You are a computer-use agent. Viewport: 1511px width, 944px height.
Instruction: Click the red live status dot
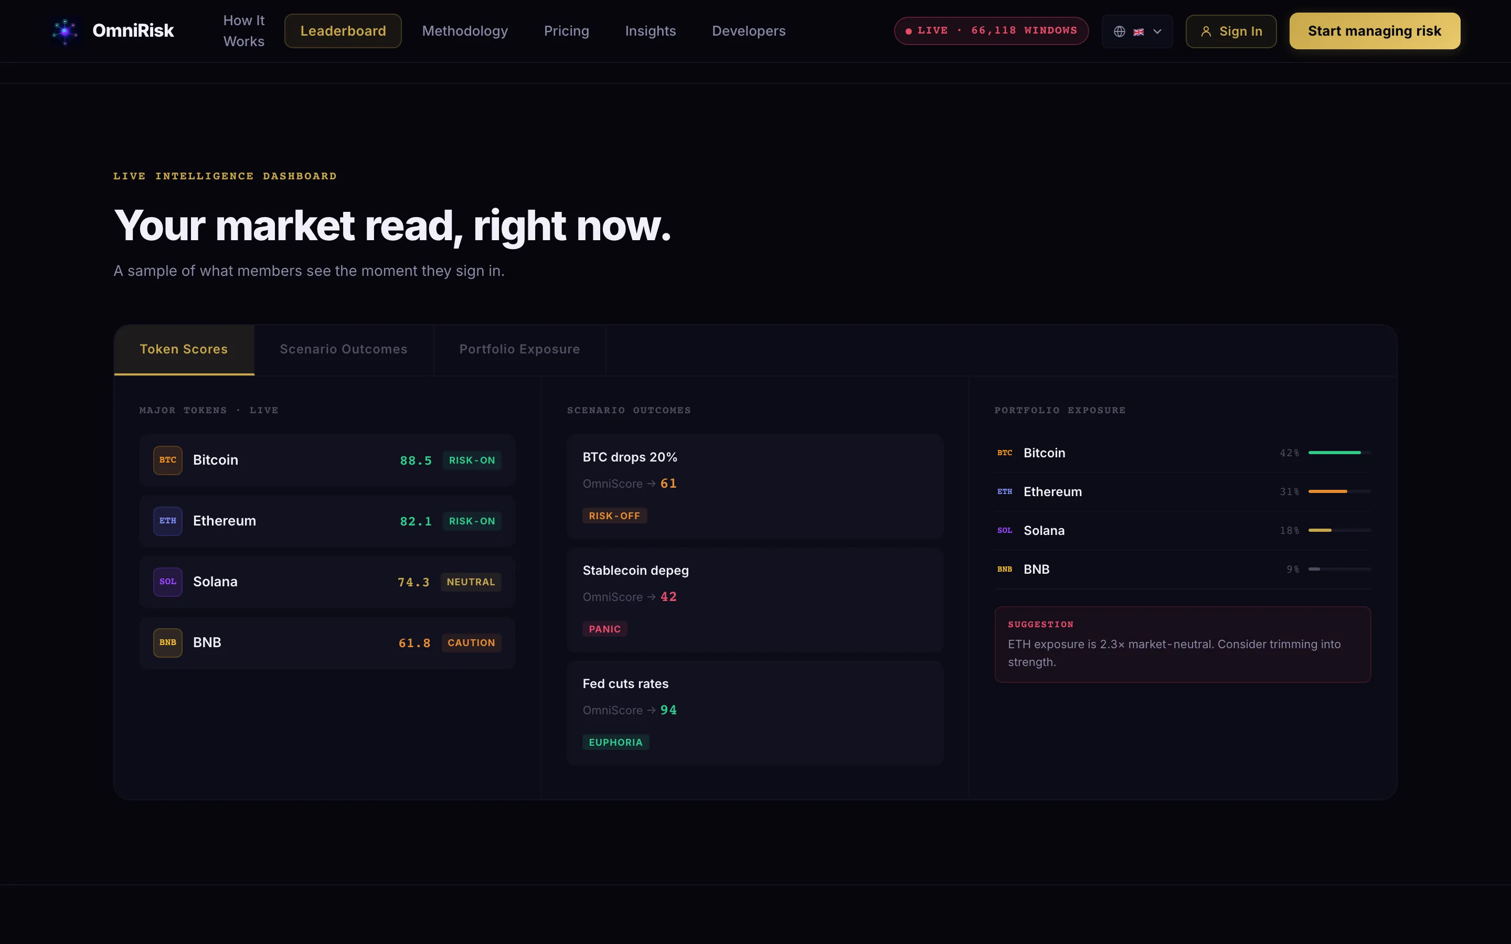pyautogui.click(x=909, y=31)
